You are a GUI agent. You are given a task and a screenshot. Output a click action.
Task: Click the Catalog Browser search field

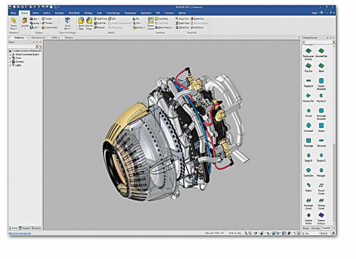318,42
